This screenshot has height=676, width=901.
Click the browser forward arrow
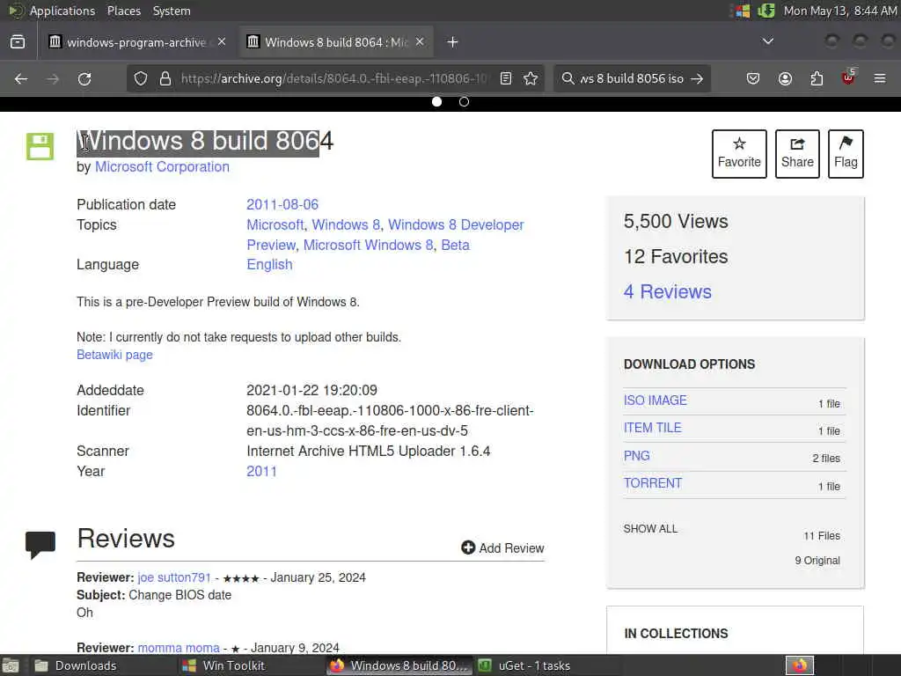click(x=53, y=78)
